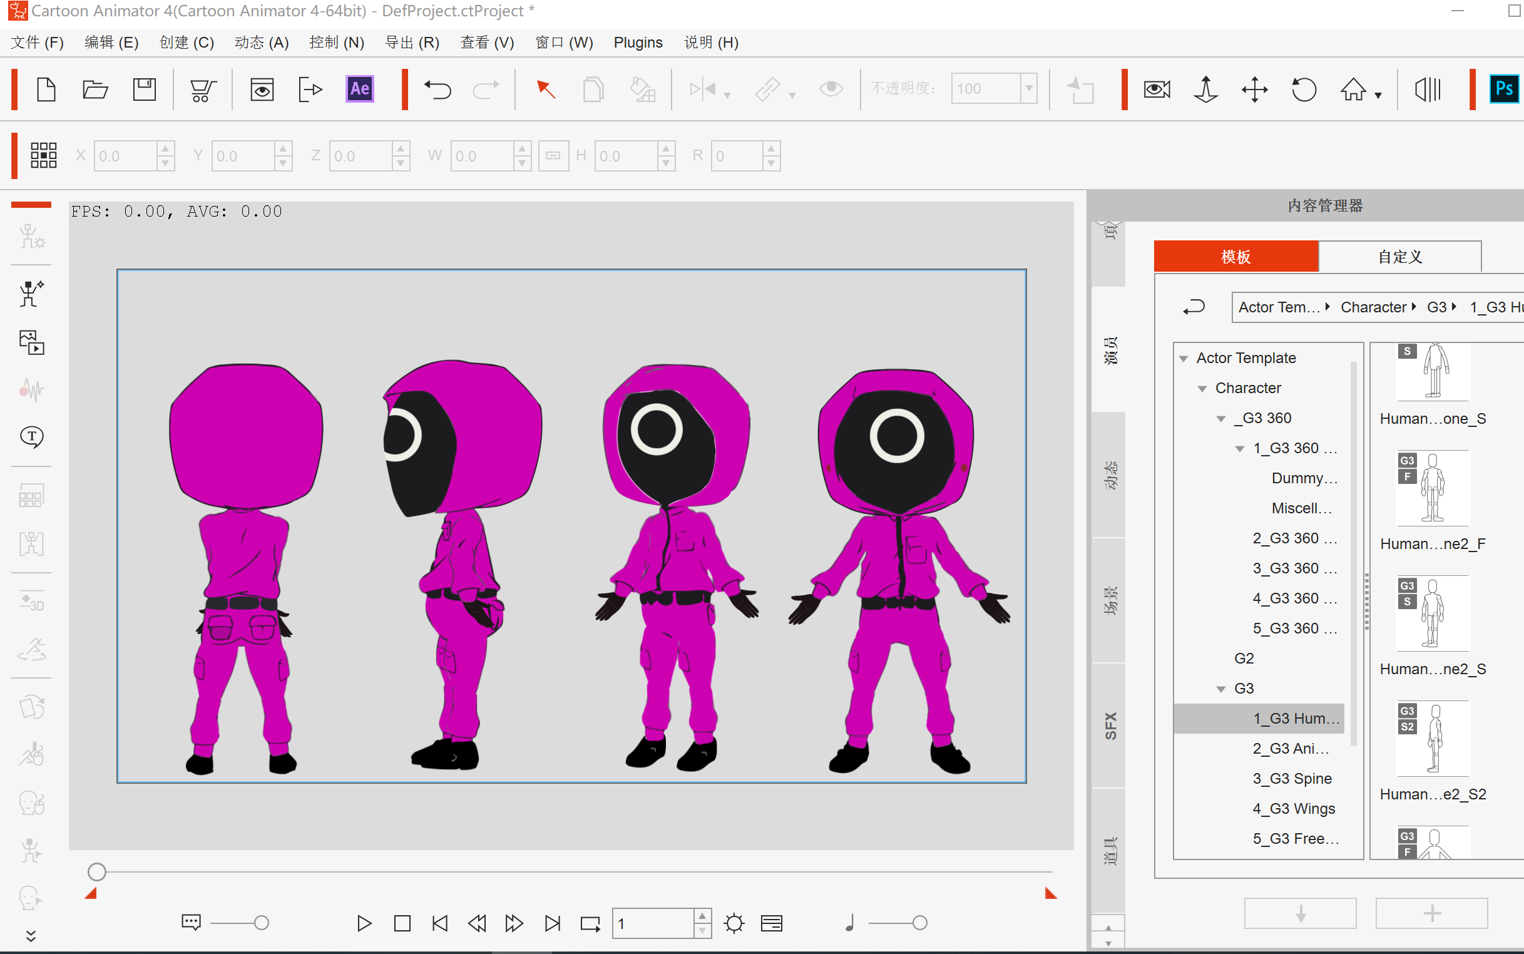Image resolution: width=1524 pixels, height=954 pixels.
Task: Select 3_G3 Spine in tree
Action: (x=1292, y=779)
